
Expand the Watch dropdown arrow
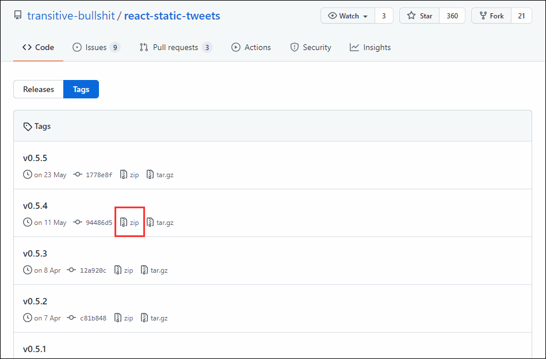[365, 16]
